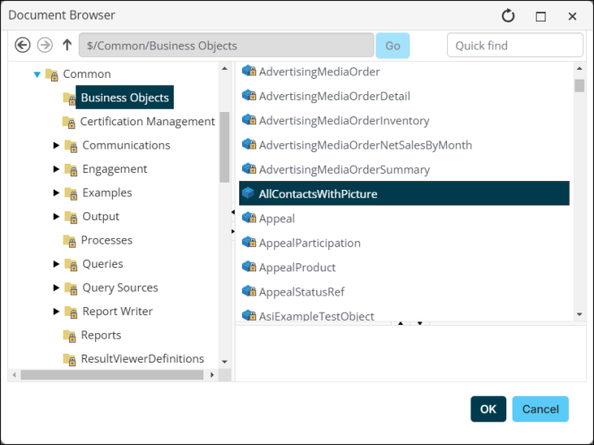
Task: Click the folder tree vertical scrollbar thumb
Action: [x=224, y=148]
